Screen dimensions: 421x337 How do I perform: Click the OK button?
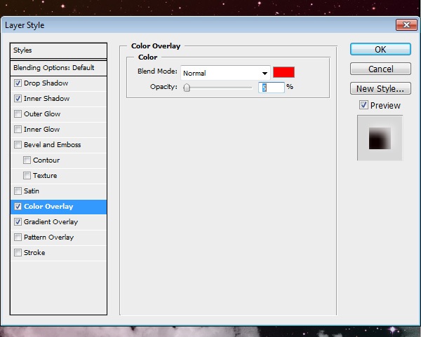click(x=380, y=49)
